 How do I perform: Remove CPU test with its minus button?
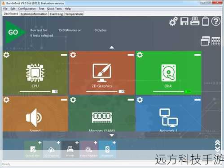64,55
